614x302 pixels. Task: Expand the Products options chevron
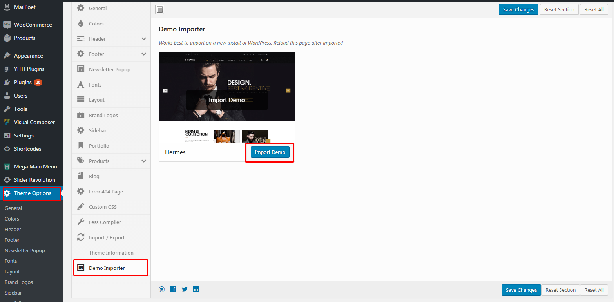pyautogui.click(x=144, y=161)
